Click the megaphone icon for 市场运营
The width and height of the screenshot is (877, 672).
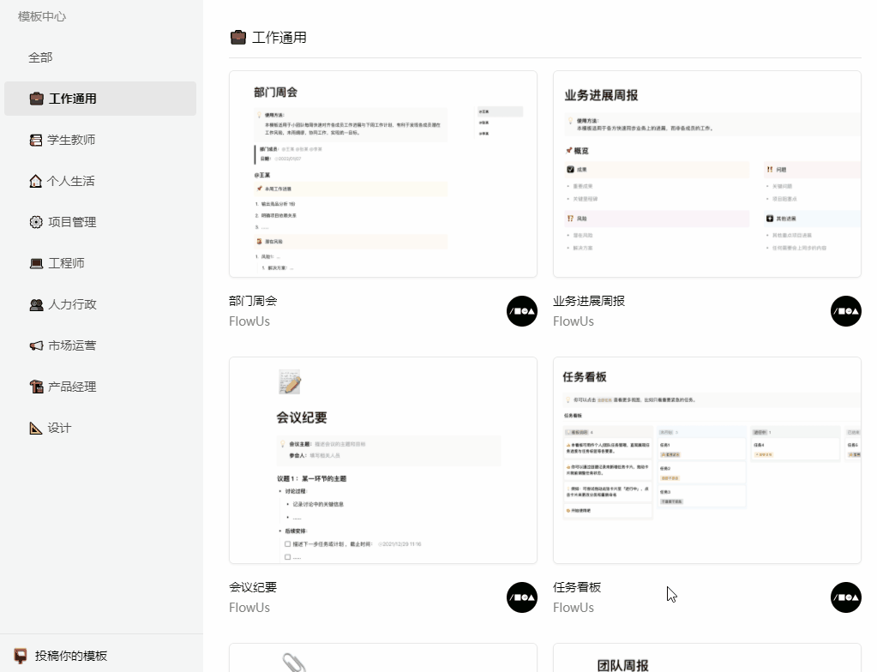click(x=36, y=345)
